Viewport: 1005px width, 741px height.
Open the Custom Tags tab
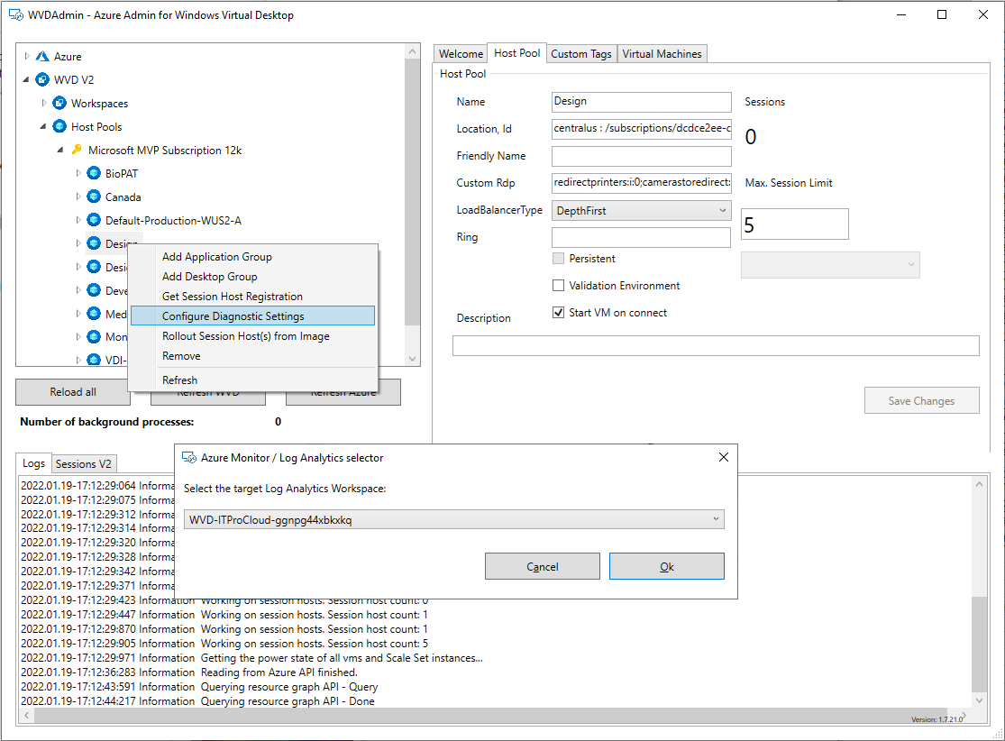[581, 54]
